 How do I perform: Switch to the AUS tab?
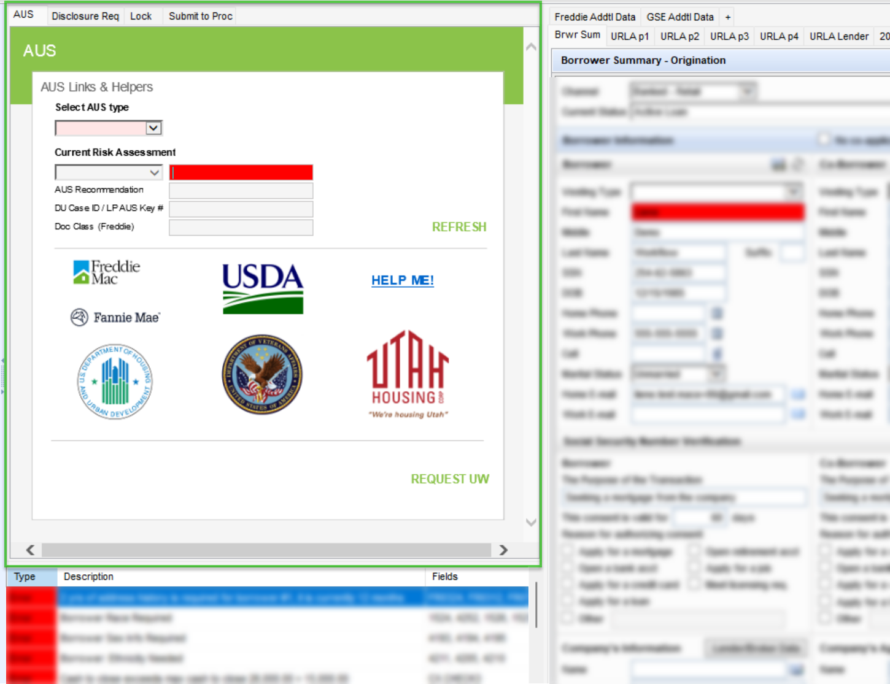point(24,15)
